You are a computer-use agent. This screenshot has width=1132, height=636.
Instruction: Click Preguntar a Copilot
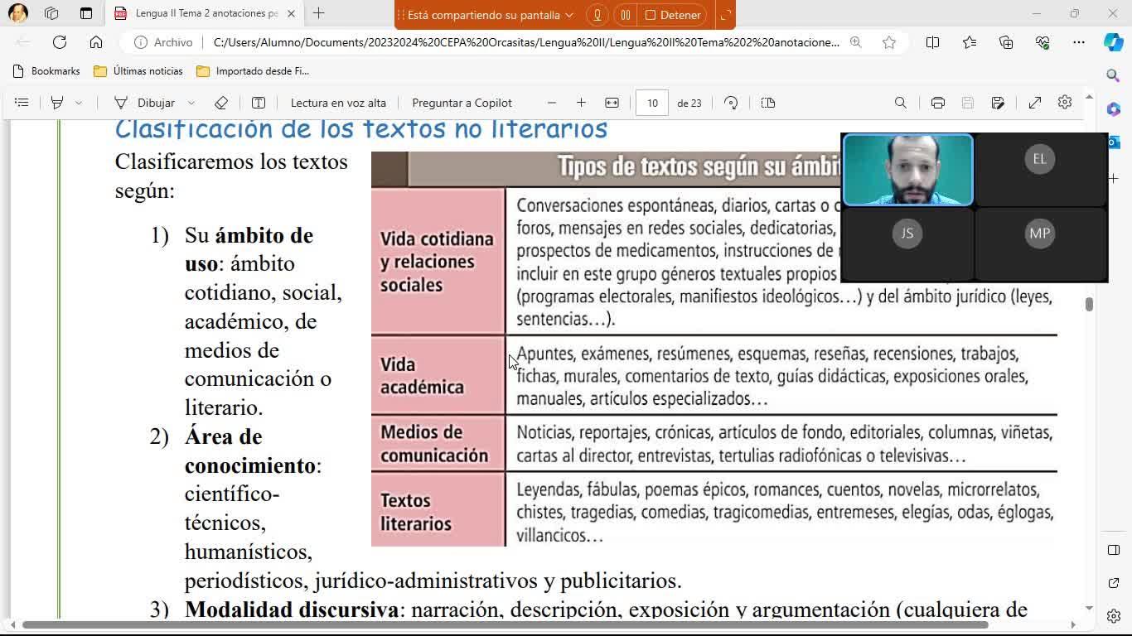coord(462,103)
